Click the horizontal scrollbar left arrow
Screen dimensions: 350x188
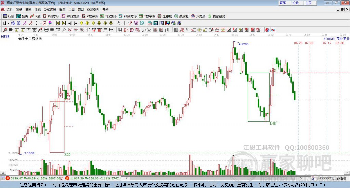(126, 178)
